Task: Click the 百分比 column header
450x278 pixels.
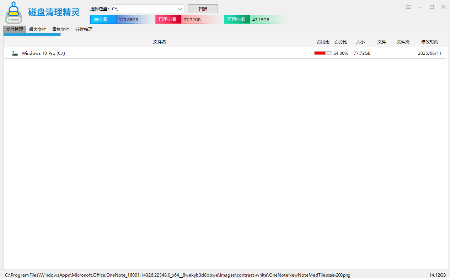Action: tap(341, 42)
